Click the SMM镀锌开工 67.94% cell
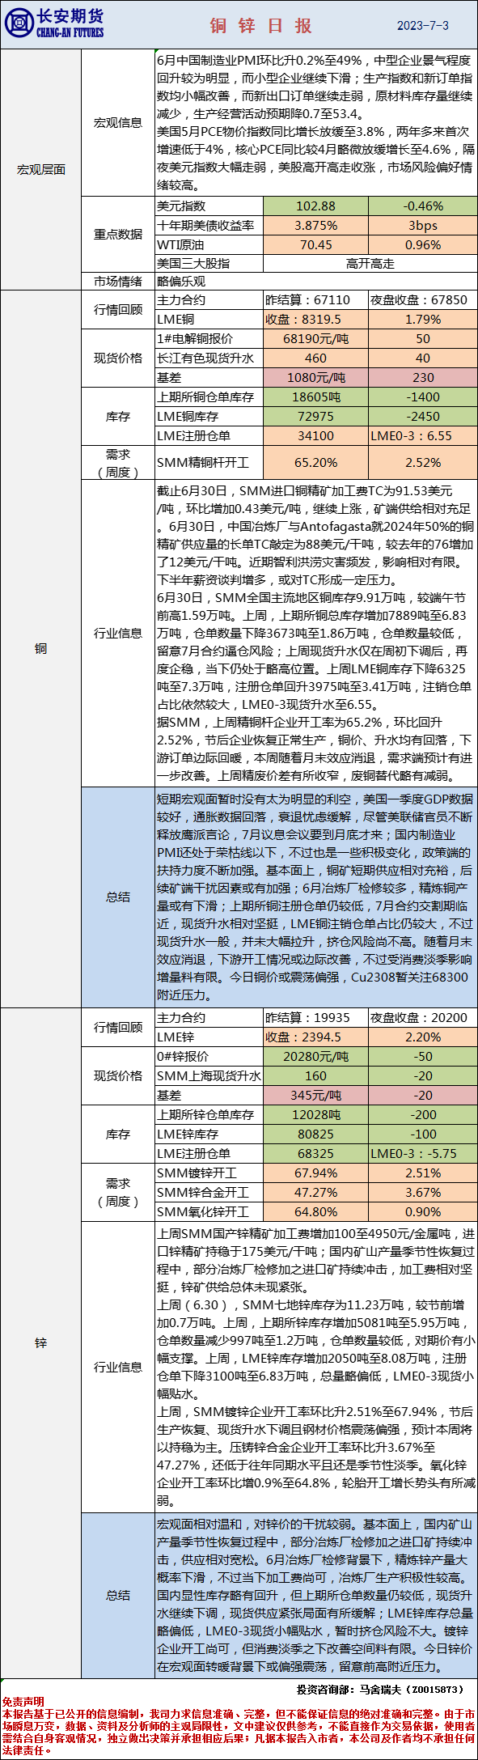 (x=315, y=1173)
